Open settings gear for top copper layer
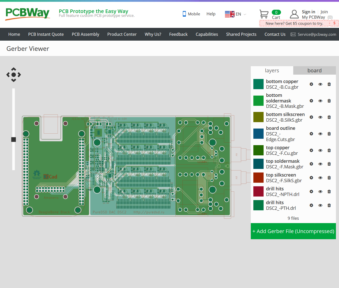The width and height of the screenshot is (339, 288). pos(311,150)
